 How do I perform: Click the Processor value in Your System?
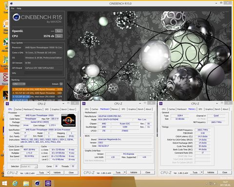pyautogui.click(x=43, y=48)
